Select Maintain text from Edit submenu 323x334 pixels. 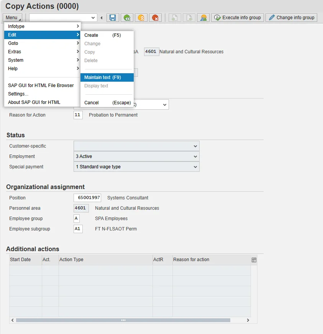[x=103, y=77]
